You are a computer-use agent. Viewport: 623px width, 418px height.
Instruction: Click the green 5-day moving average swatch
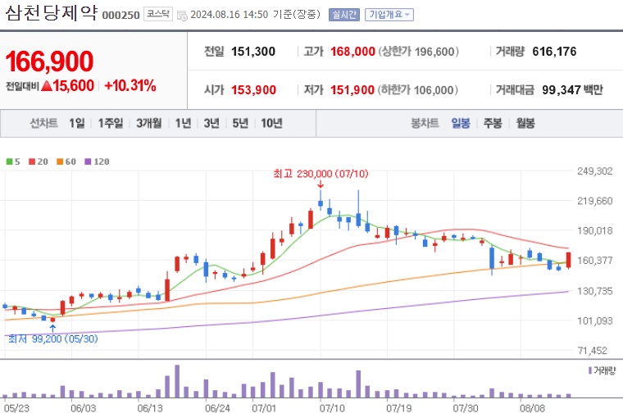click(9, 161)
